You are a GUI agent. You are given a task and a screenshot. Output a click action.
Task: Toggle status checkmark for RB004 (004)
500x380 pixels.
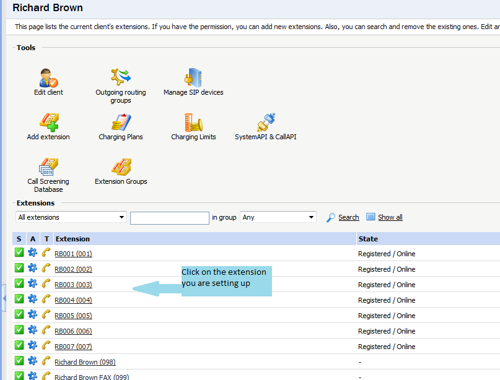click(x=19, y=299)
